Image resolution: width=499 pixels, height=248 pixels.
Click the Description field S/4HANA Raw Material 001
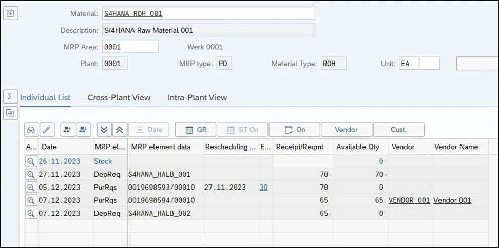click(208, 30)
